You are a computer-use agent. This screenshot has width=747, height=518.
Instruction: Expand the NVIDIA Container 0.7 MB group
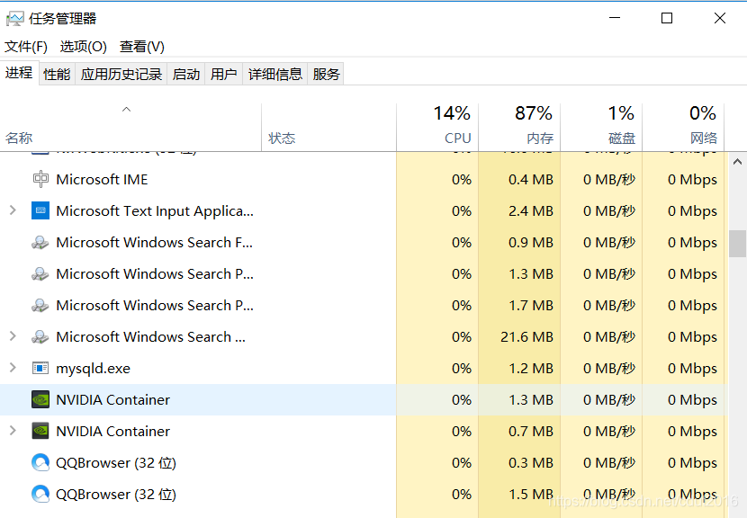(13, 431)
